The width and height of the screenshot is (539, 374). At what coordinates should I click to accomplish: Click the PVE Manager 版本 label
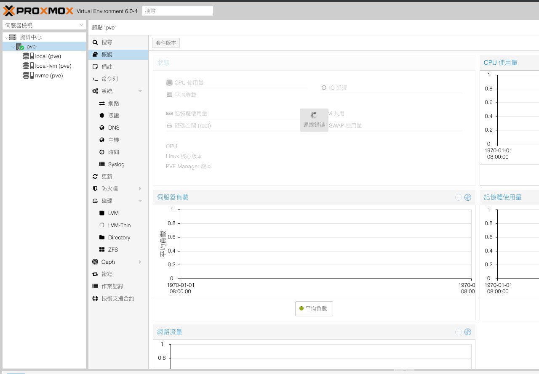(x=189, y=167)
